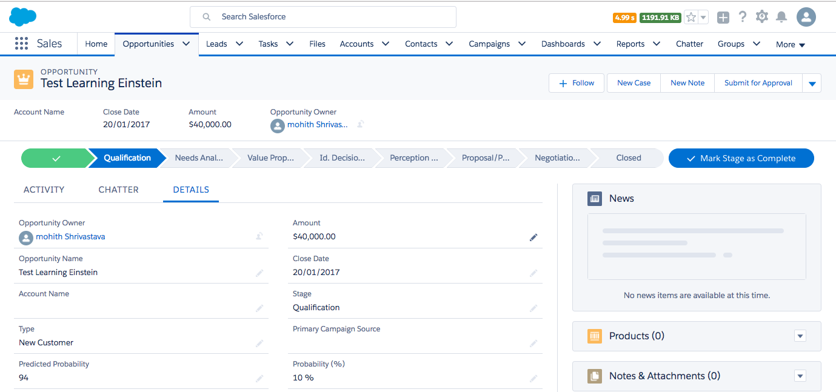
Task: Expand the Accounts tab chevron menu
Action: tap(386, 44)
